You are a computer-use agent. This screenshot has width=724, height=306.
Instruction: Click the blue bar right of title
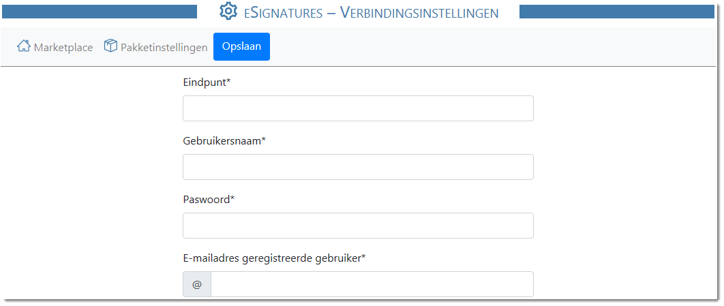tap(617, 12)
